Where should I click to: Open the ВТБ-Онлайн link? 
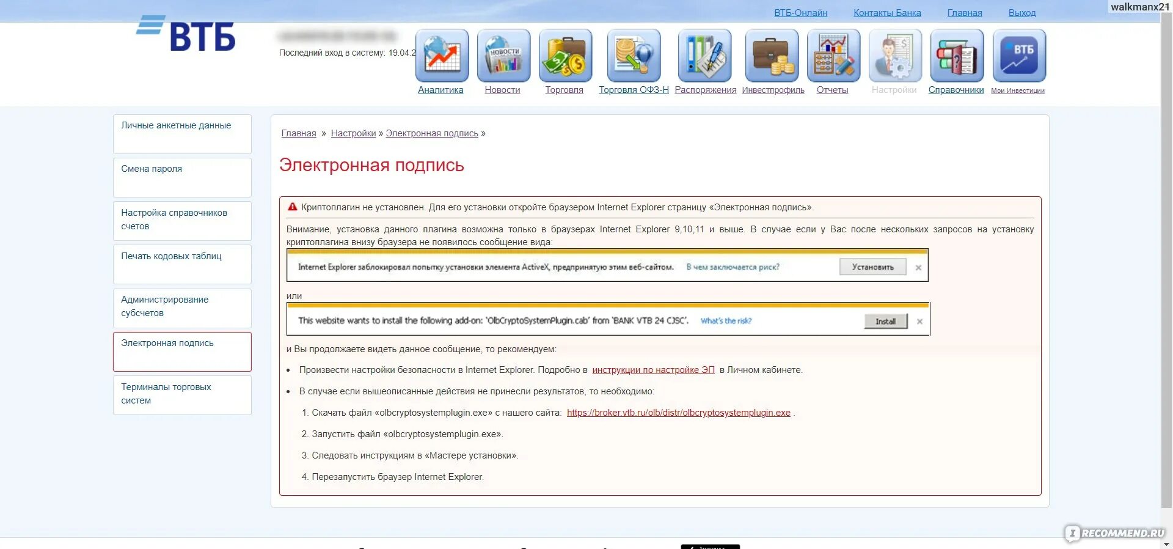point(800,13)
